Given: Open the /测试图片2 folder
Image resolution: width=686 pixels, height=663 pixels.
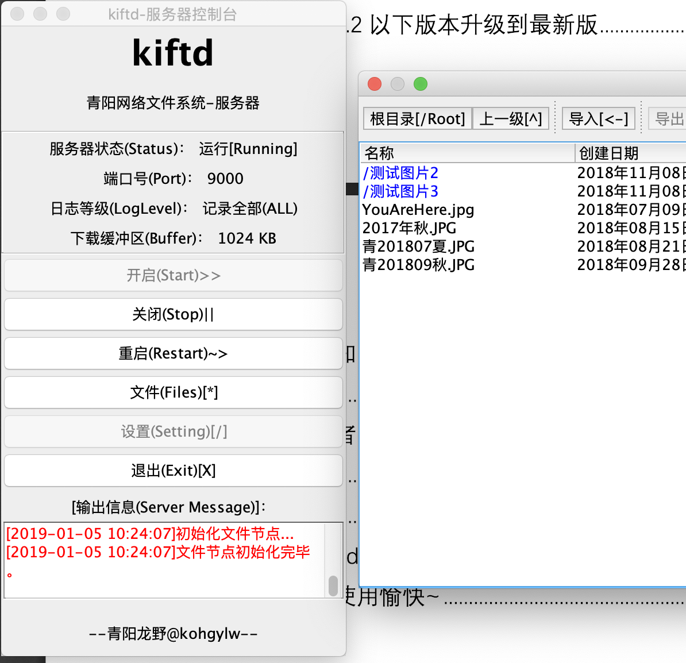Looking at the screenshot, I should pos(400,172).
